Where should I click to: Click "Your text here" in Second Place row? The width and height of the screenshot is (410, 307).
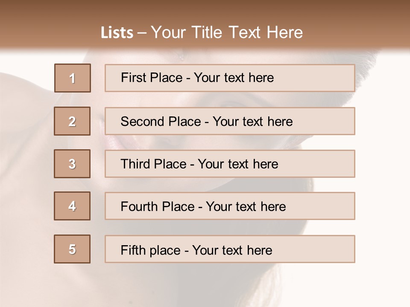pos(252,122)
